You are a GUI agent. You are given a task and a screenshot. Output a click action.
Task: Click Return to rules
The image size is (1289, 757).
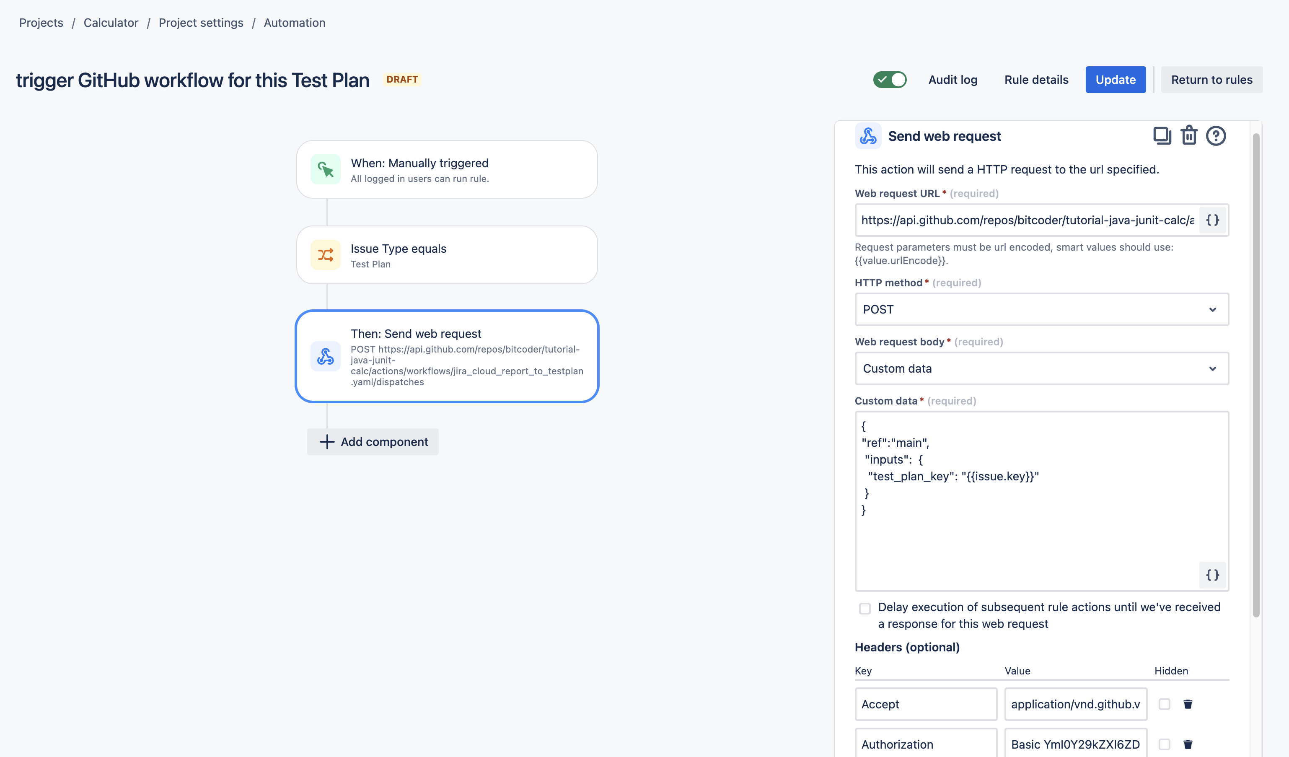click(x=1211, y=80)
